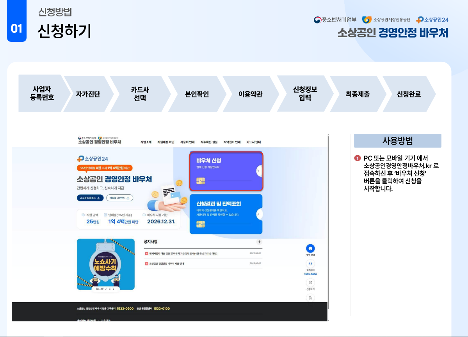
Task: Select the 카드사 선택 step
Action: click(x=140, y=94)
